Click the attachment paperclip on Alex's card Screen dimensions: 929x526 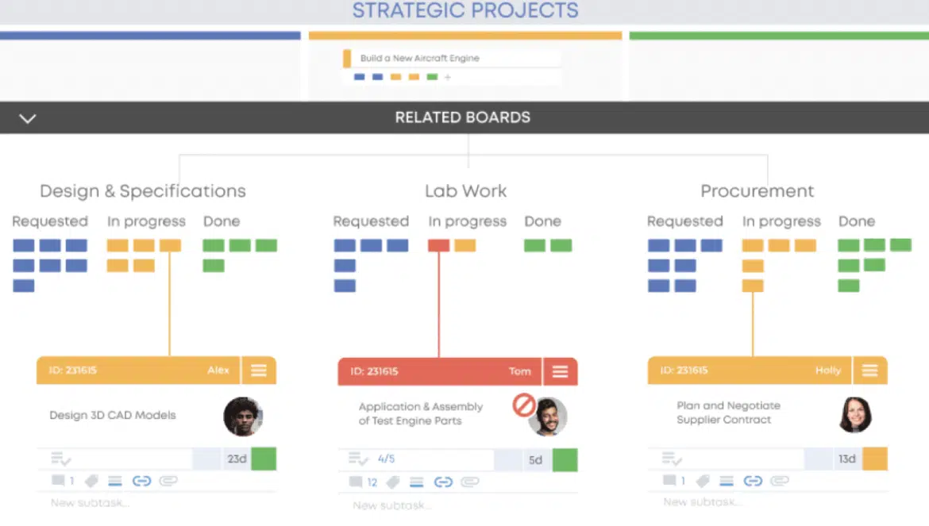pos(168,481)
